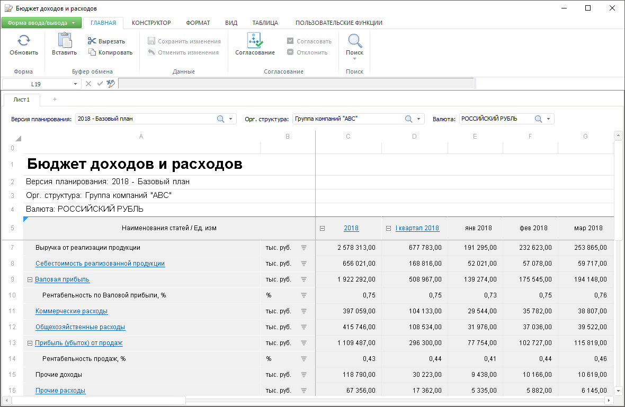This screenshot has height=407, width=625.
Task: Collapse the 2018 year column group
Action: pyautogui.click(x=323, y=229)
